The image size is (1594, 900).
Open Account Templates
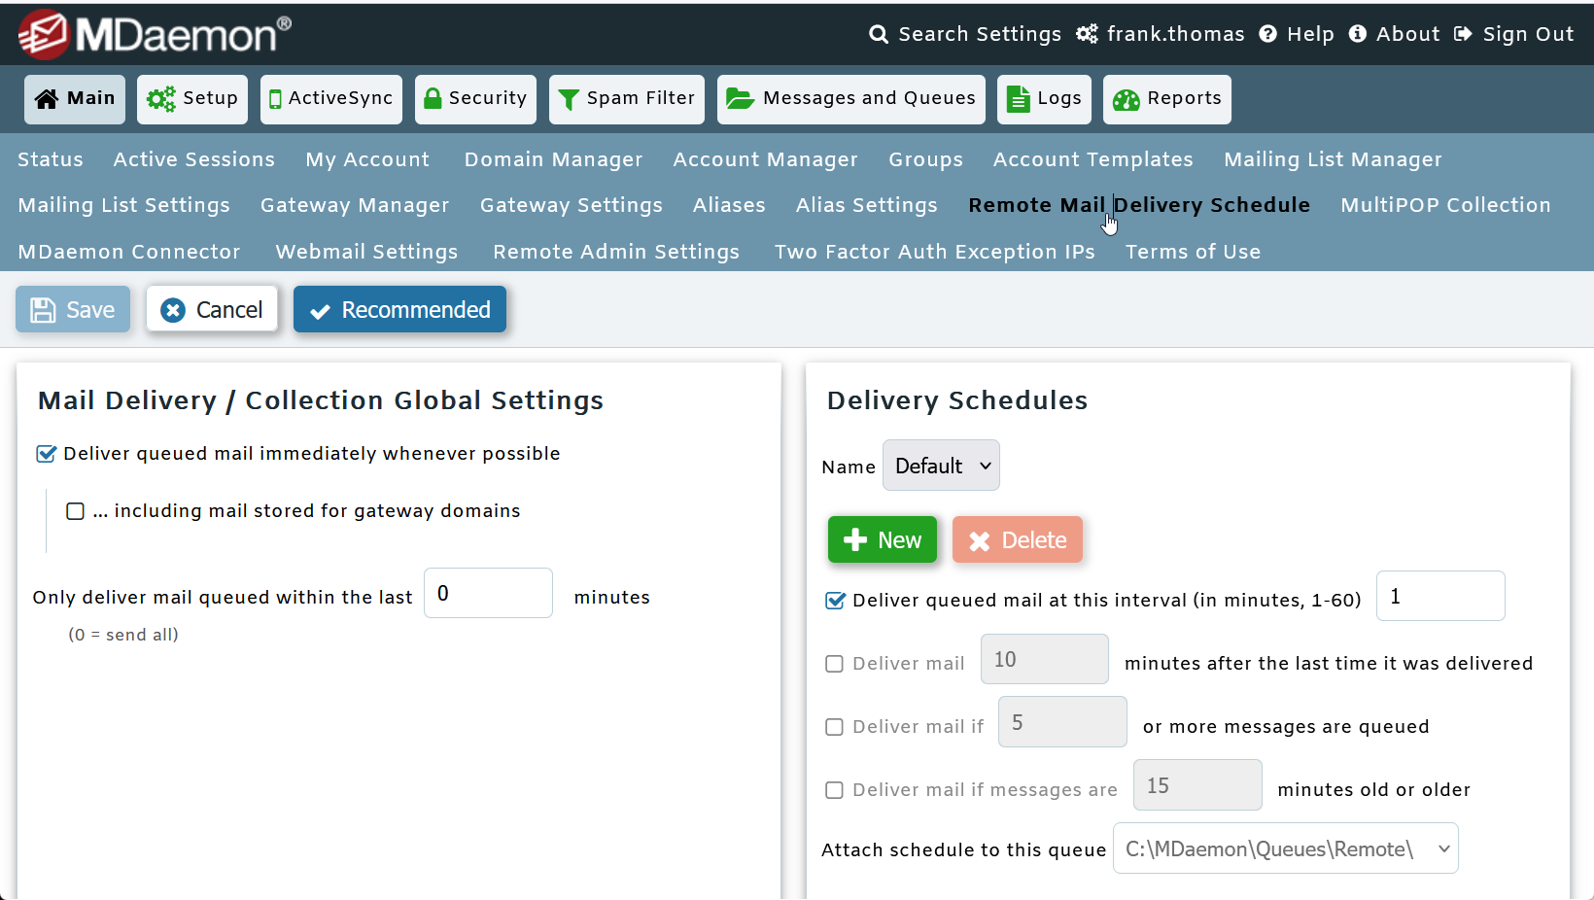tap(1093, 159)
